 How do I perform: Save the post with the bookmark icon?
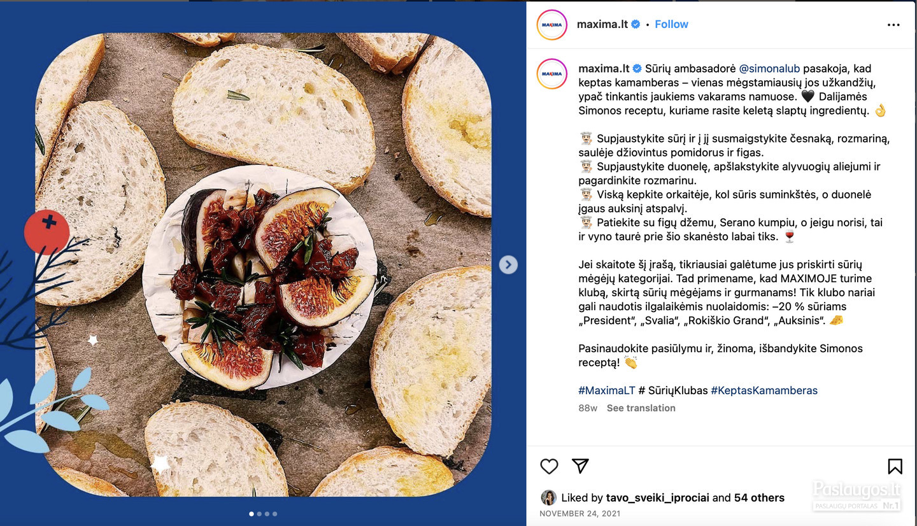895,467
